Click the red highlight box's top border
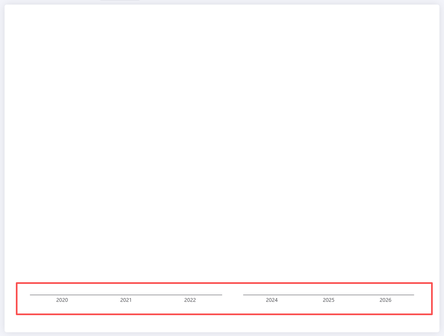The image size is (444, 336). click(x=224, y=283)
